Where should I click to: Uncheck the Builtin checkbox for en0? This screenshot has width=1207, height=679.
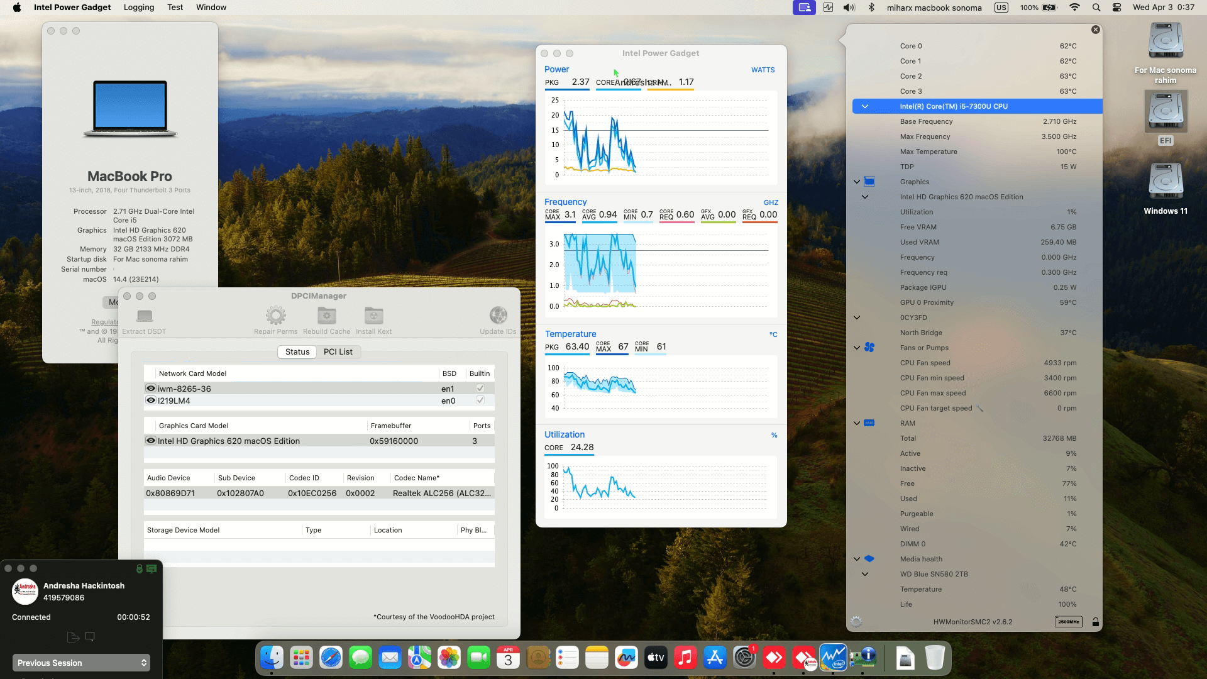(x=480, y=400)
